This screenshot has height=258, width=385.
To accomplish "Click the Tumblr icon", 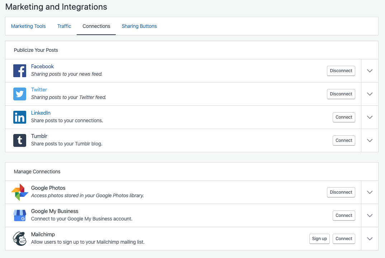I will [20, 140].
